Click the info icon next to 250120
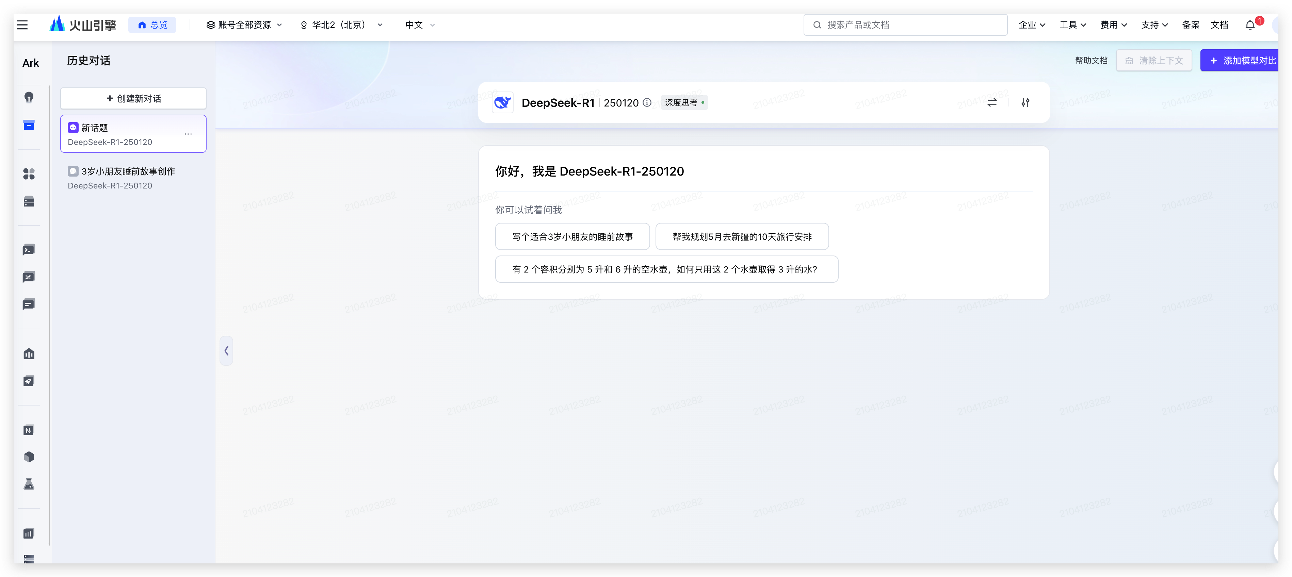The image size is (1292, 577). [647, 102]
